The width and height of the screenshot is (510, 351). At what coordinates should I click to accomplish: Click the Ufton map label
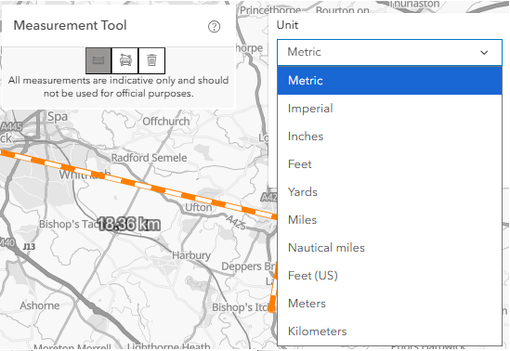[199, 207]
